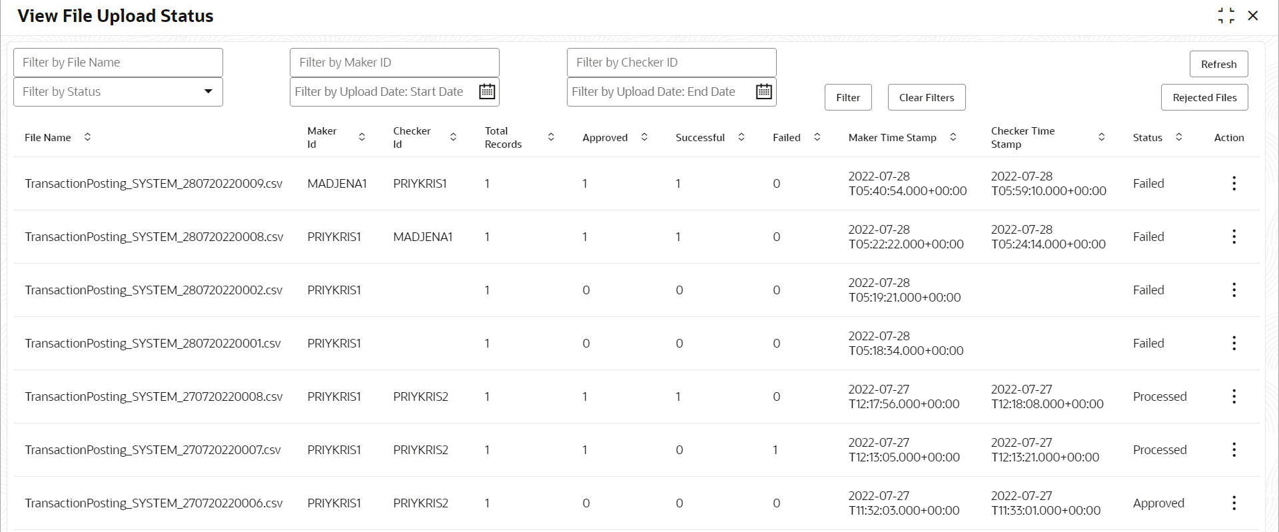Click maker timestamp T05:19:21.000+00:00

(905, 298)
